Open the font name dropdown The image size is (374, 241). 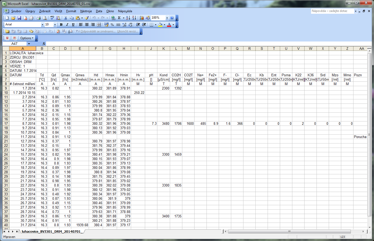pos(42,25)
